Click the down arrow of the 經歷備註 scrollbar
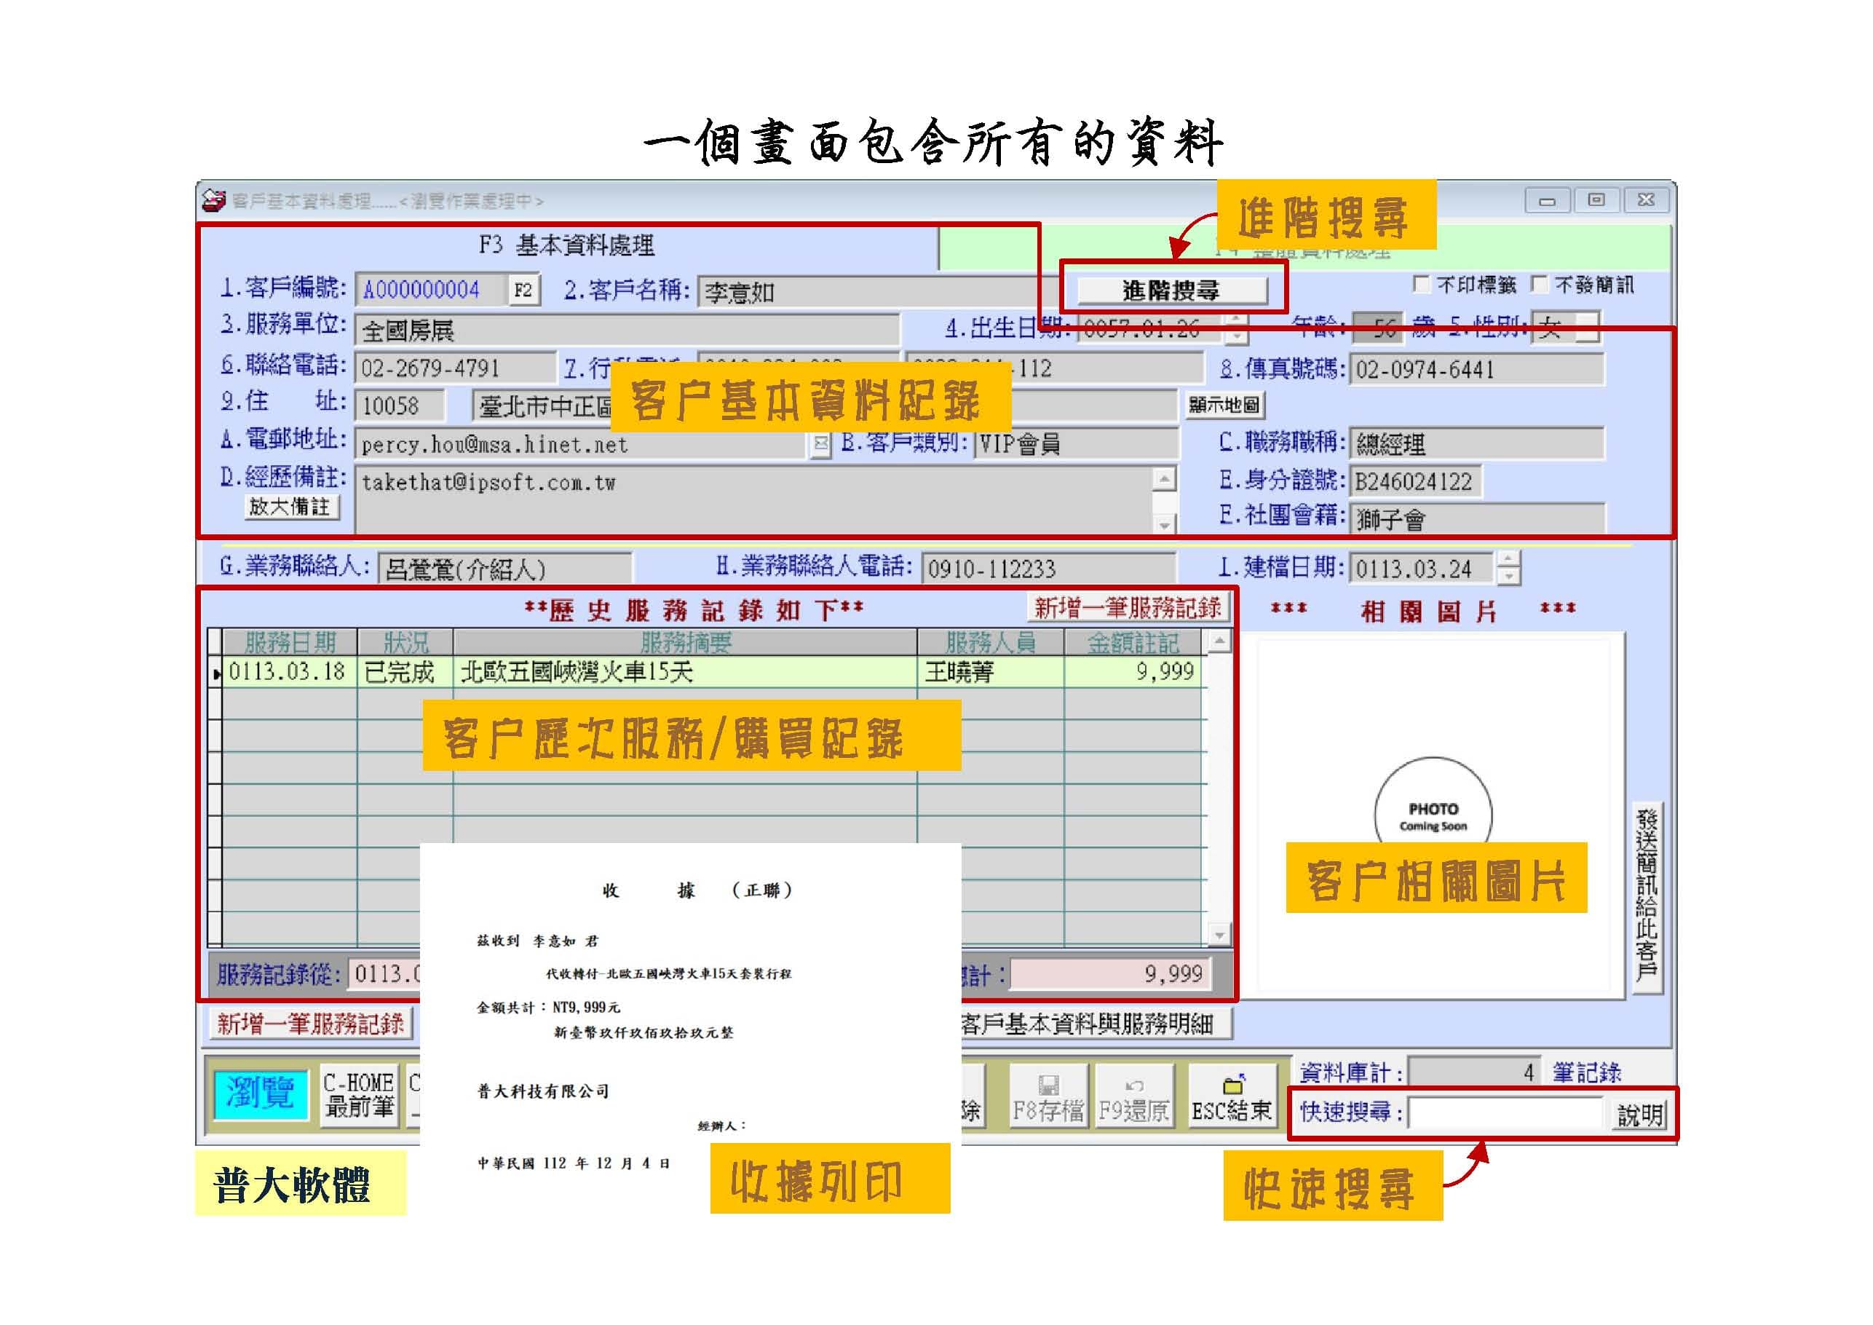The width and height of the screenshot is (1873, 1325). [x=1164, y=525]
